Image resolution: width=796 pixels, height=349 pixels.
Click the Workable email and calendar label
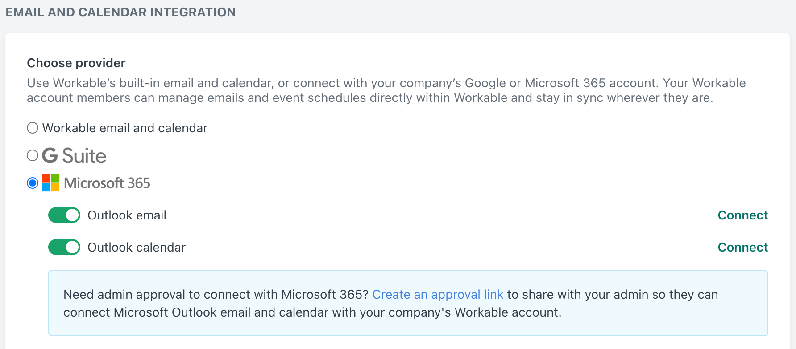click(x=125, y=128)
